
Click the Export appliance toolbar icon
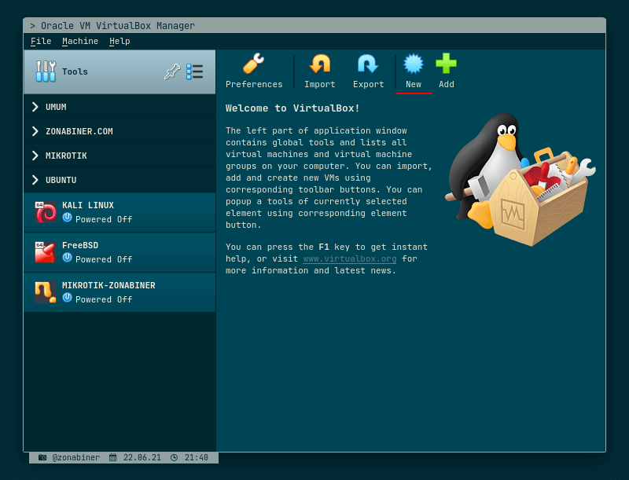368,71
